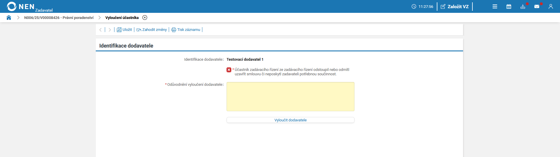The image size is (560, 157).
Task: Close the Vyloučení účastníka breadcrumb tab
Action: coord(145,18)
